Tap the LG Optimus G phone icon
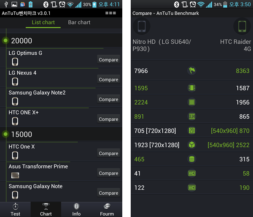 coord(15,62)
